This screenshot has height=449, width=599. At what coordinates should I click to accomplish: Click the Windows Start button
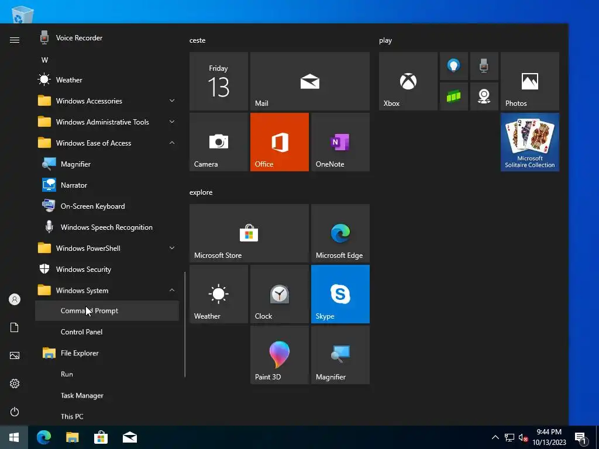coord(14,437)
